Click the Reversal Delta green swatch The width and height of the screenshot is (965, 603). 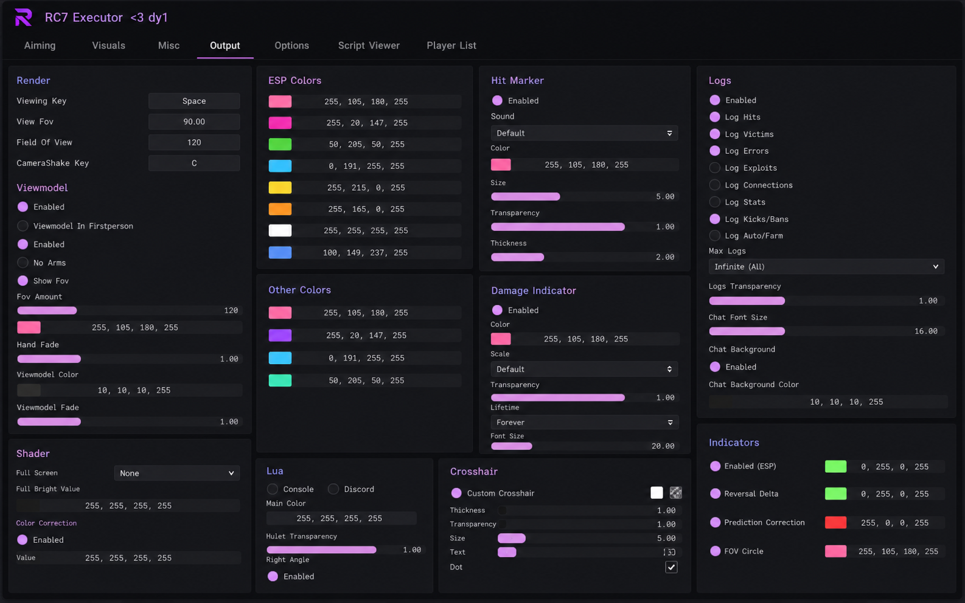835,494
